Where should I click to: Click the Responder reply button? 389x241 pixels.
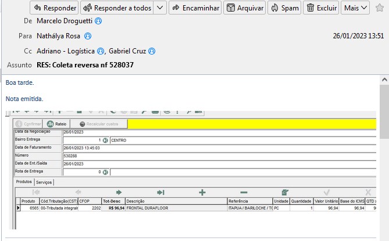coord(53,8)
